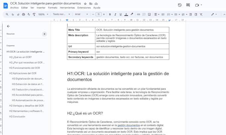The height and width of the screenshot is (135, 226).
Task: Open the Herramientas menu
Action: click(x=67, y=8)
